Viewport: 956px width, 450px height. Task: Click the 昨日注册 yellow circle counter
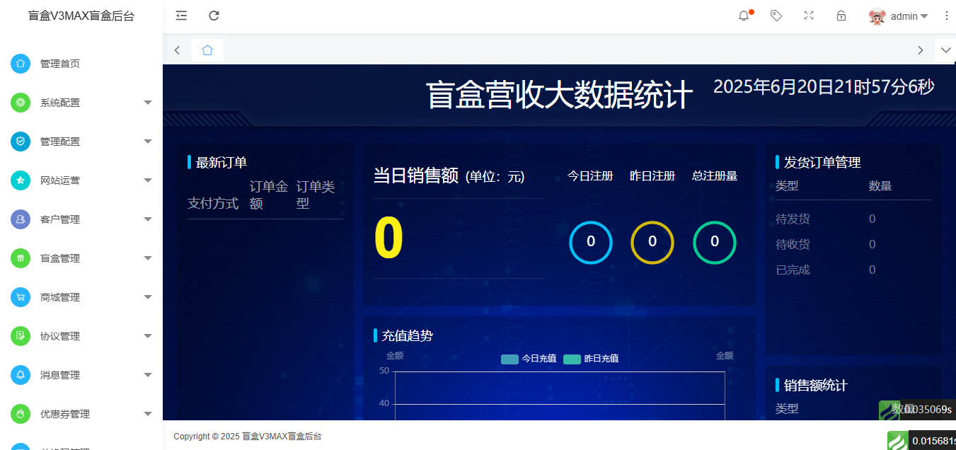(x=652, y=242)
